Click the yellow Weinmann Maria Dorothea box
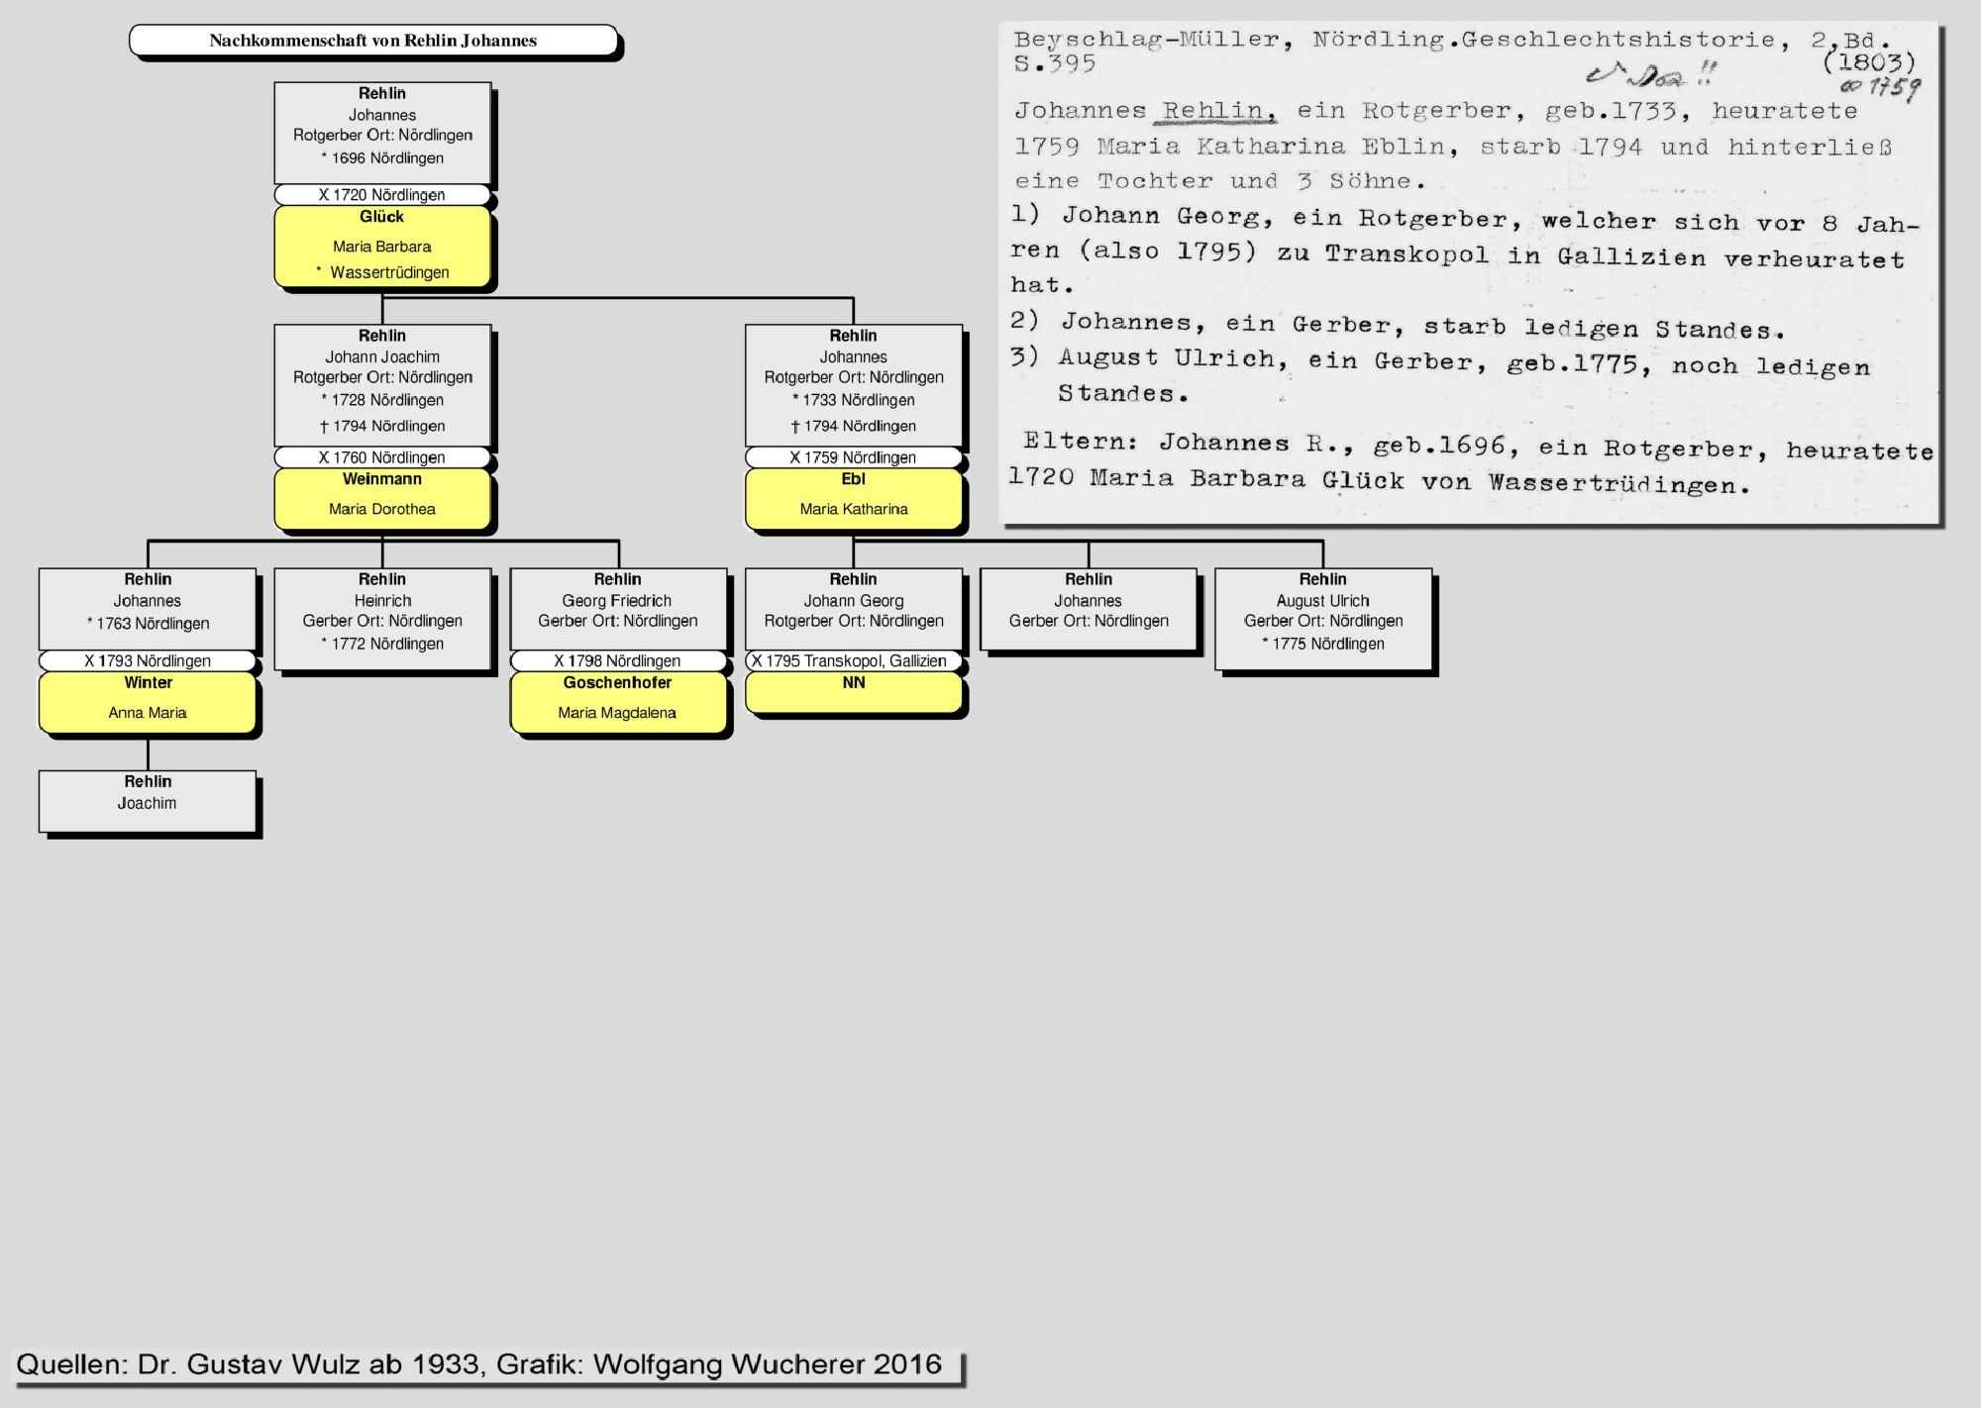Screen dimensions: 1981x1408 [x=382, y=497]
